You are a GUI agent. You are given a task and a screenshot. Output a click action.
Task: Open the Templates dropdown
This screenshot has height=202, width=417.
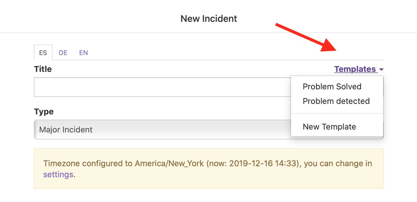point(355,69)
